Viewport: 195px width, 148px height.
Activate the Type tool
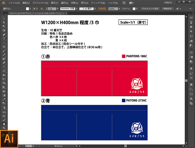tap(4, 39)
